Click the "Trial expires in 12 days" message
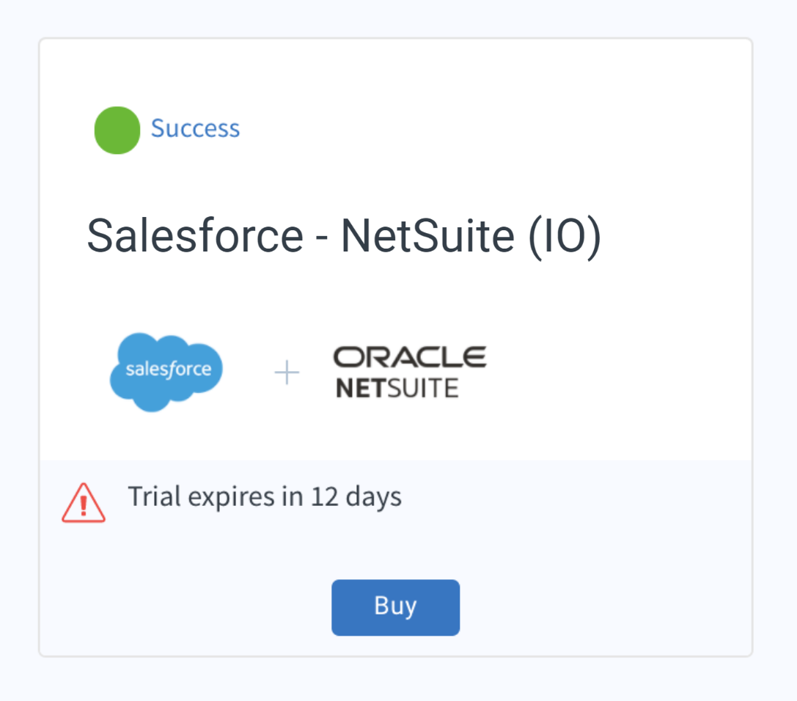Image resolution: width=797 pixels, height=701 pixels. click(x=265, y=496)
